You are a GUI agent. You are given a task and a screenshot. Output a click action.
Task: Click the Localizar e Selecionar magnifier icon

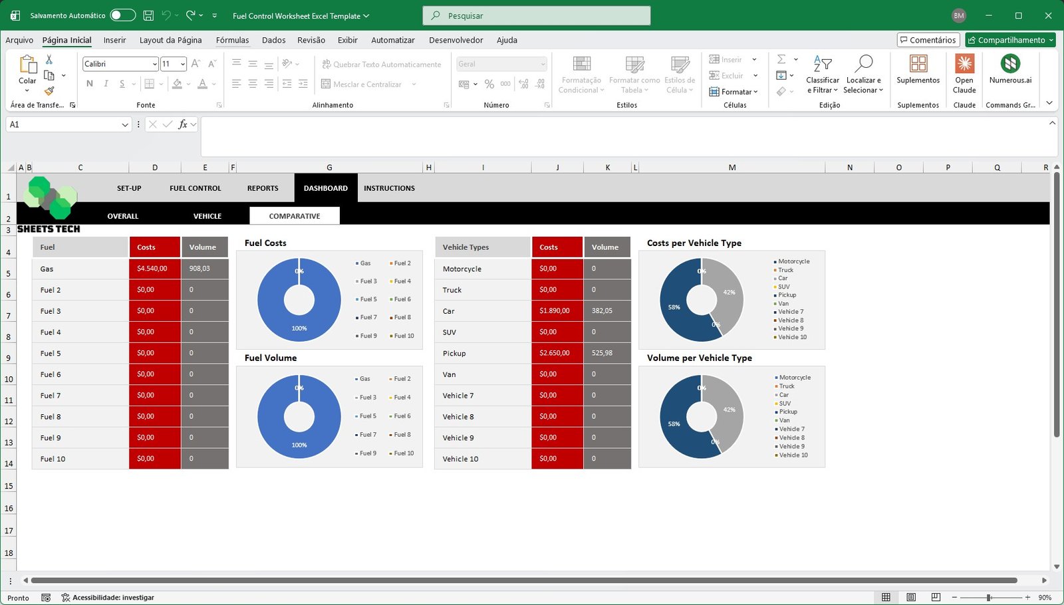click(x=863, y=64)
